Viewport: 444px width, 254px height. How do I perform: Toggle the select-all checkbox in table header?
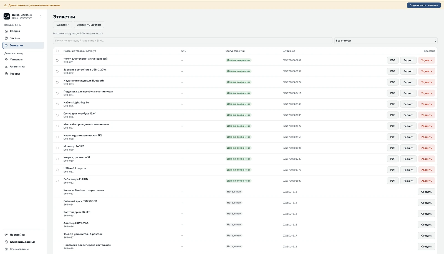tap(57, 51)
